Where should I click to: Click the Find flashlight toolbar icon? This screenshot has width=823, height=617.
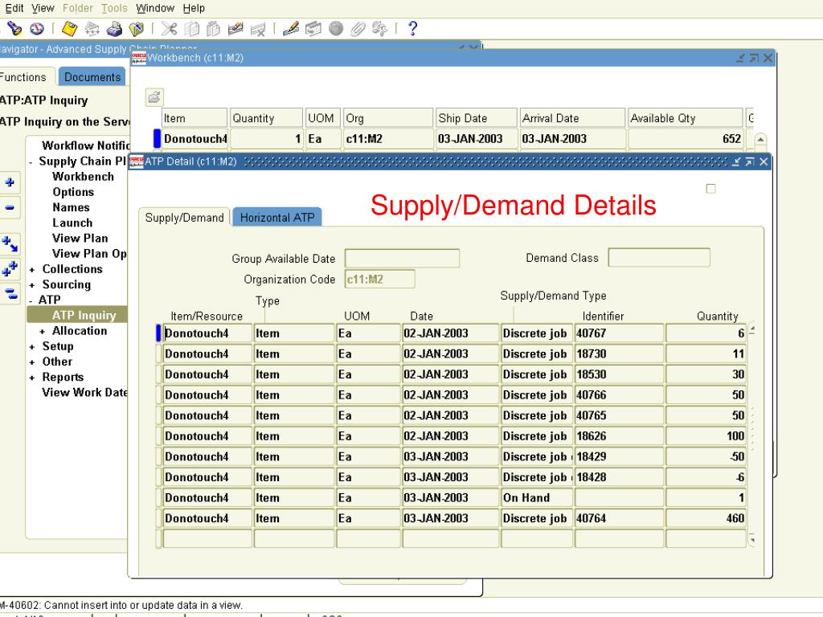(x=14, y=29)
